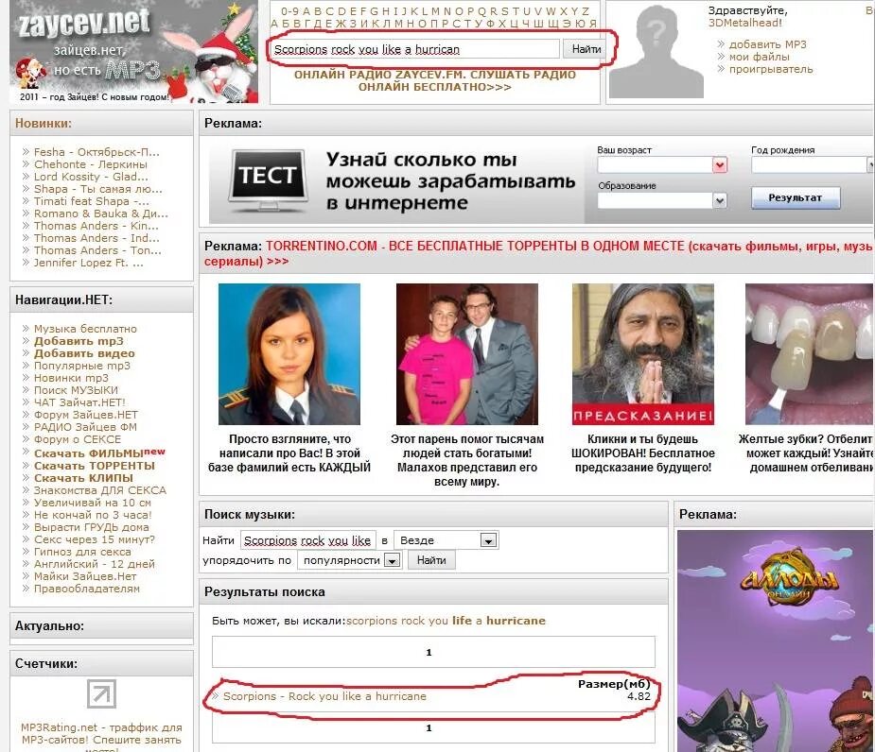
Task: Open Английский - 12 дней link
Action: (95, 564)
